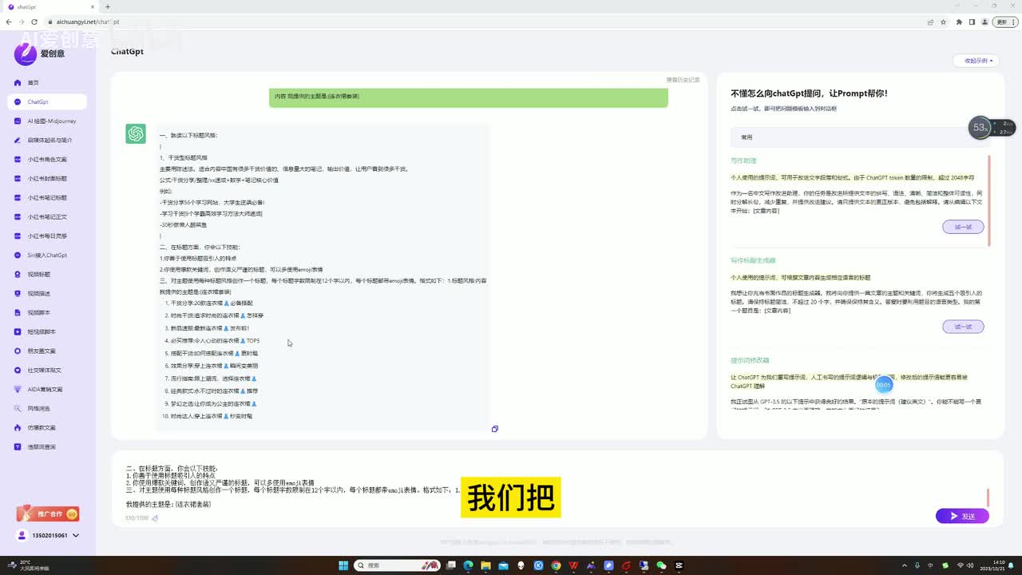Try the 写作助理 prompt with 试一试
The image size is (1022, 575).
click(x=963, y=227)
